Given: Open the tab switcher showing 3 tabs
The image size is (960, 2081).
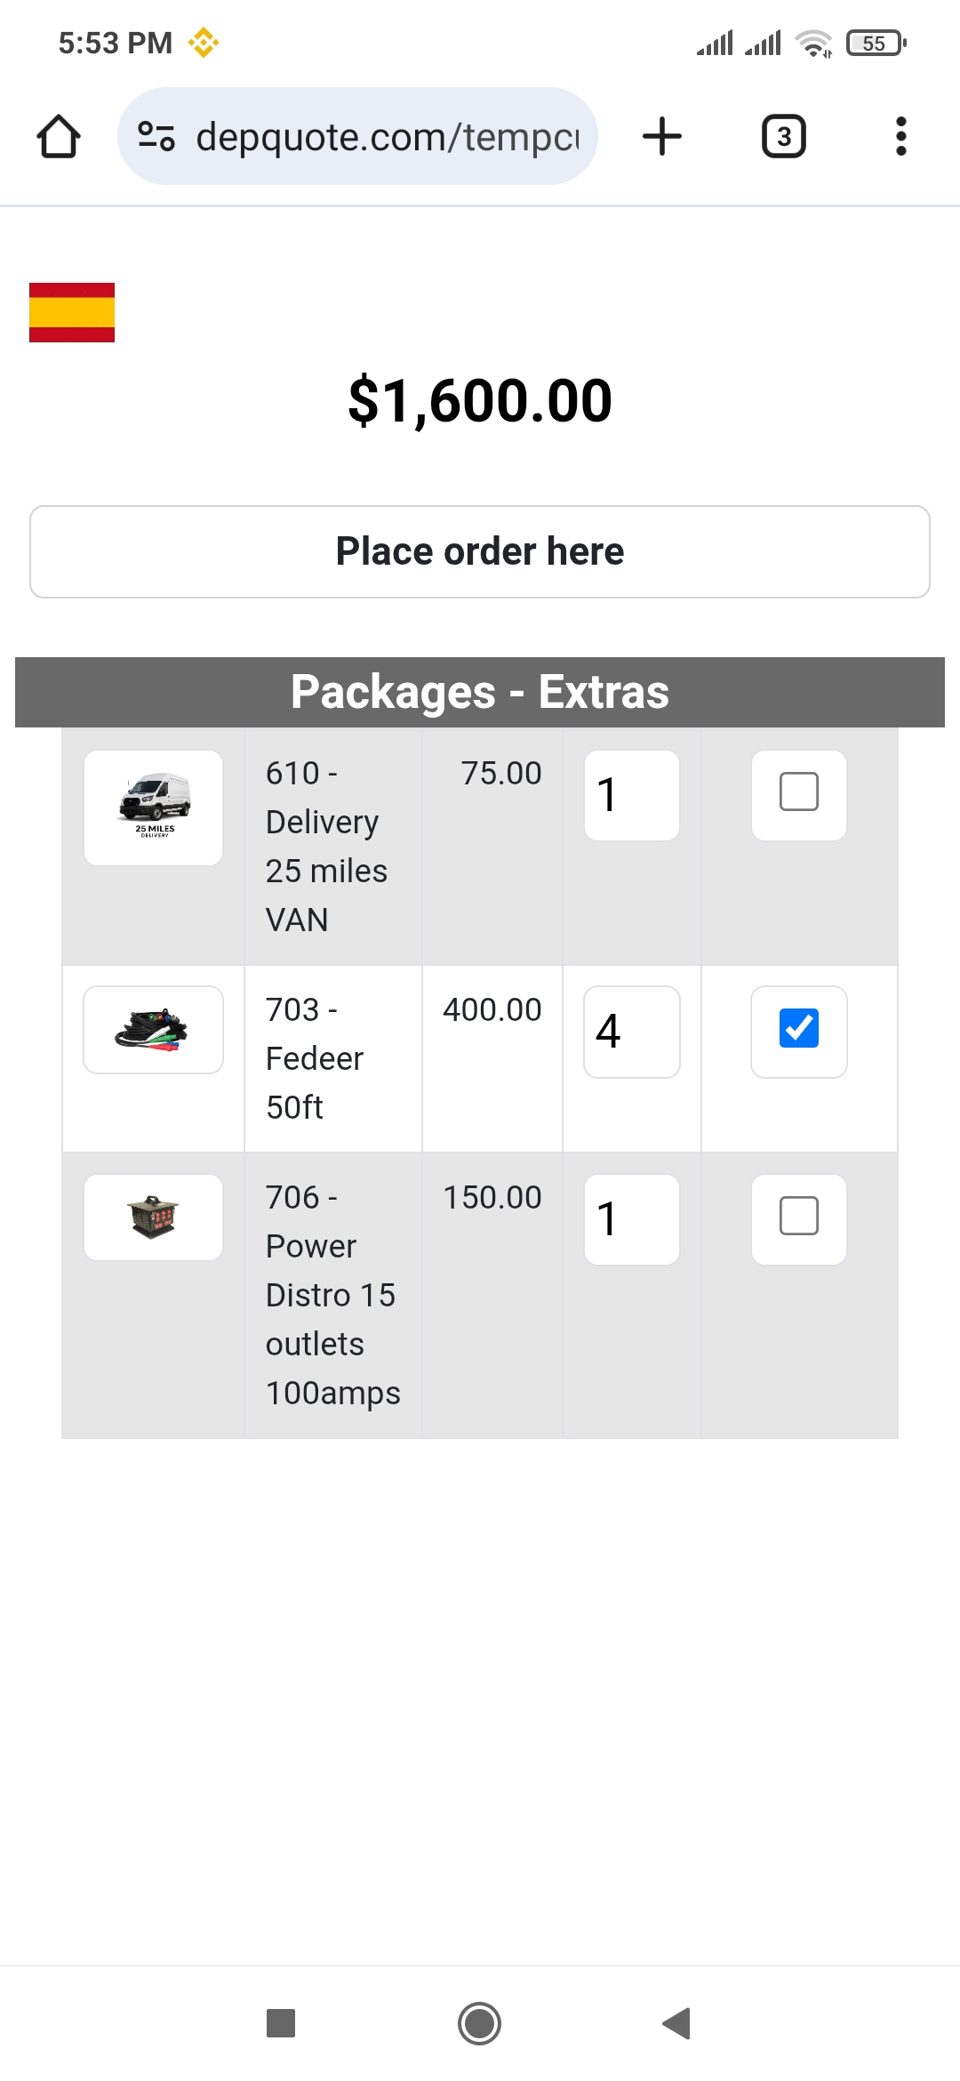Looking at the screenshot, I should pos(783,137).
